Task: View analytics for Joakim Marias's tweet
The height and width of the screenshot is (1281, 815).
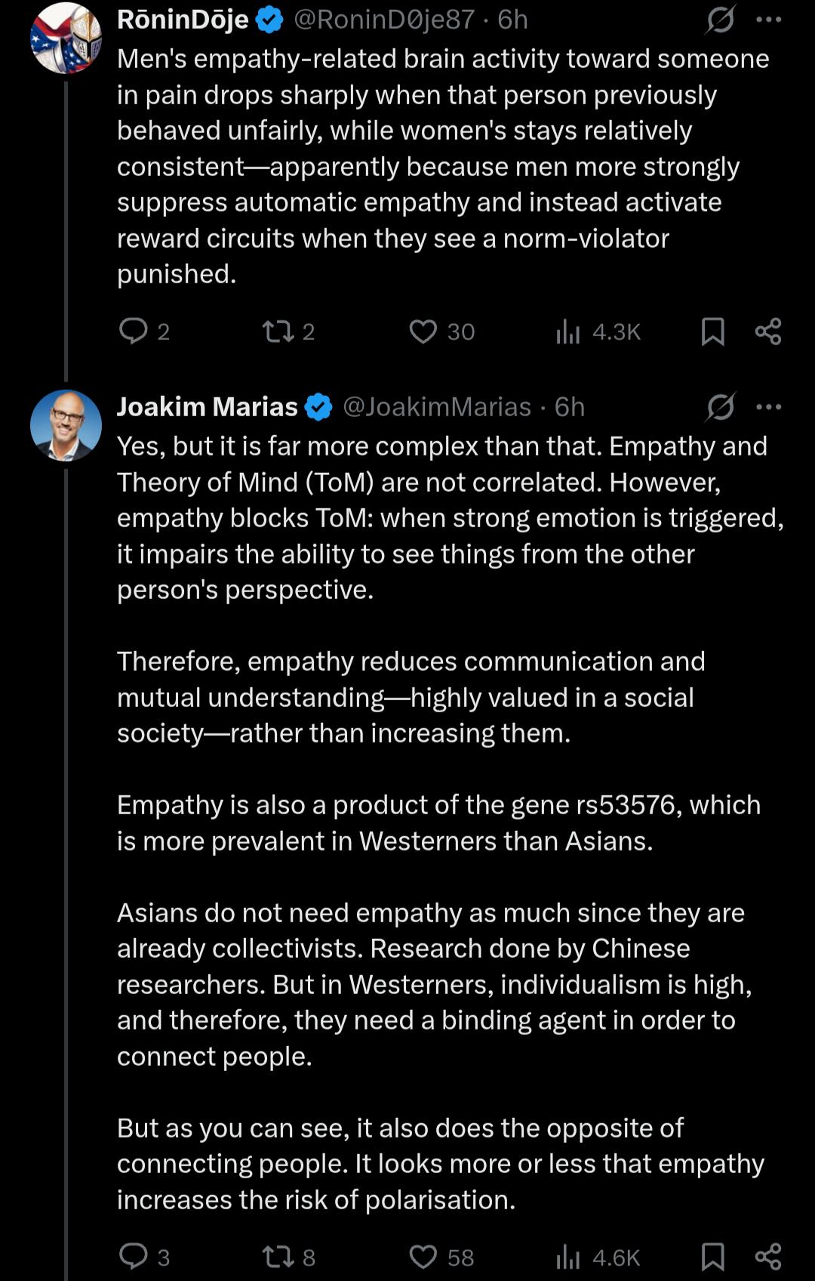Action: pos(568,1256)
